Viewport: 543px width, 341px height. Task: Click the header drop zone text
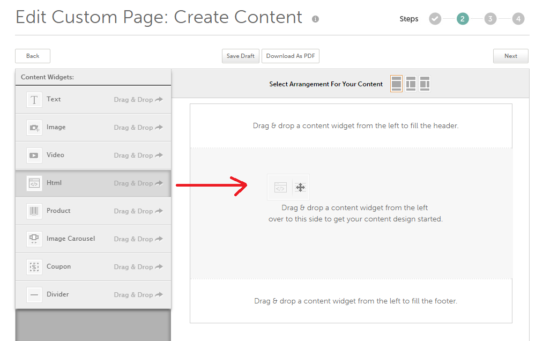355,126
